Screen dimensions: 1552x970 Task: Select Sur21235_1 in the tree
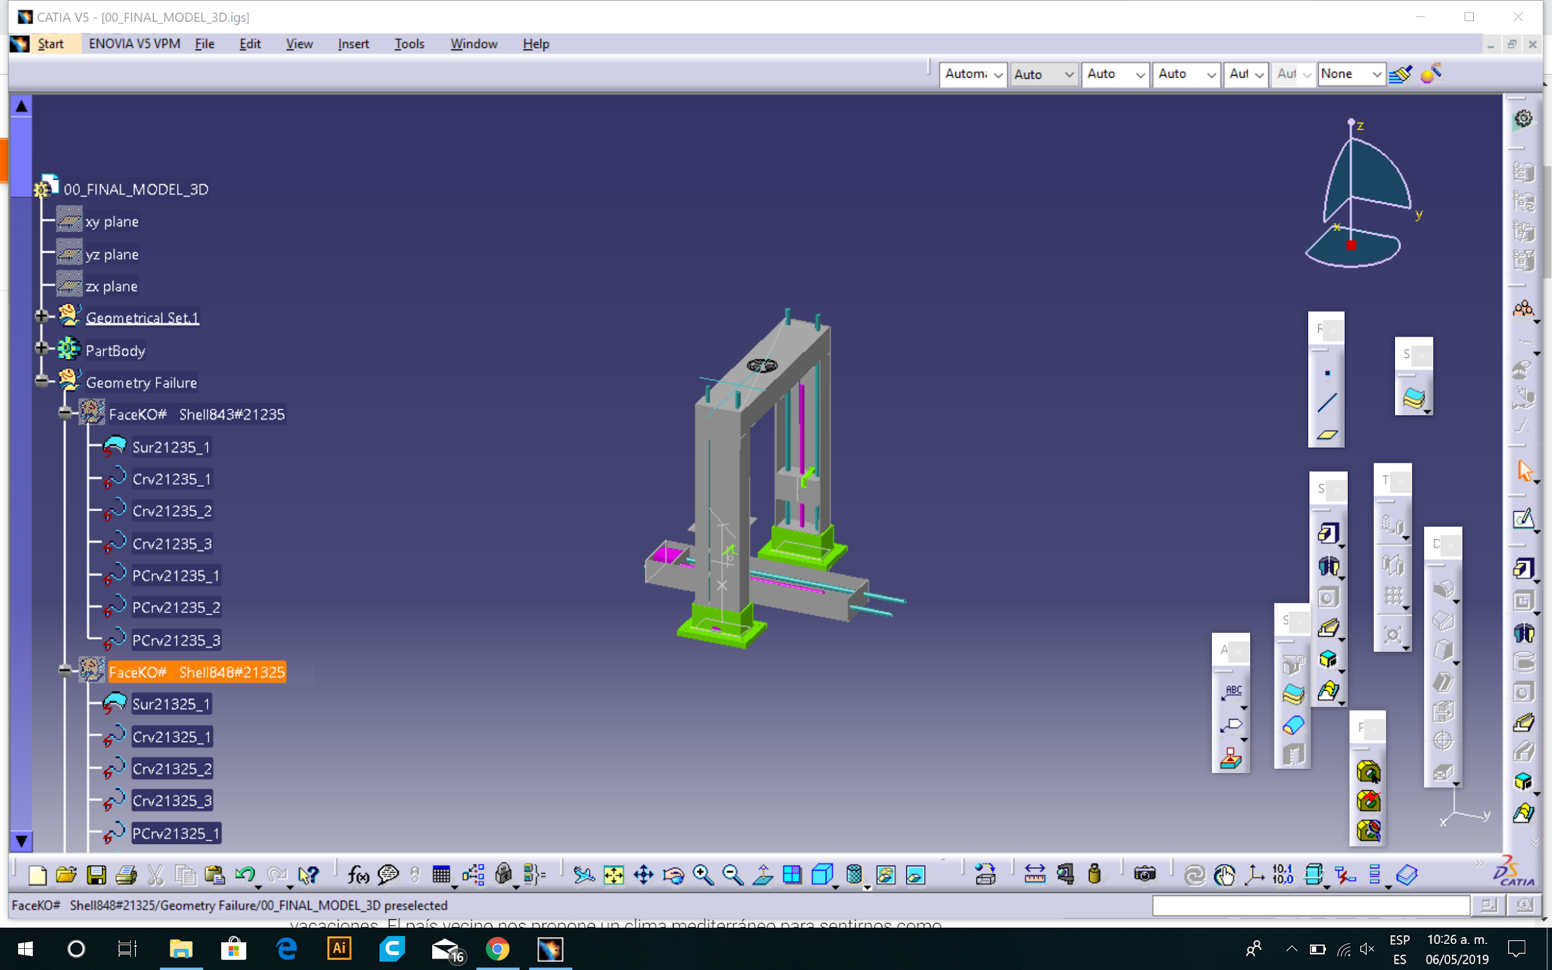171,447
